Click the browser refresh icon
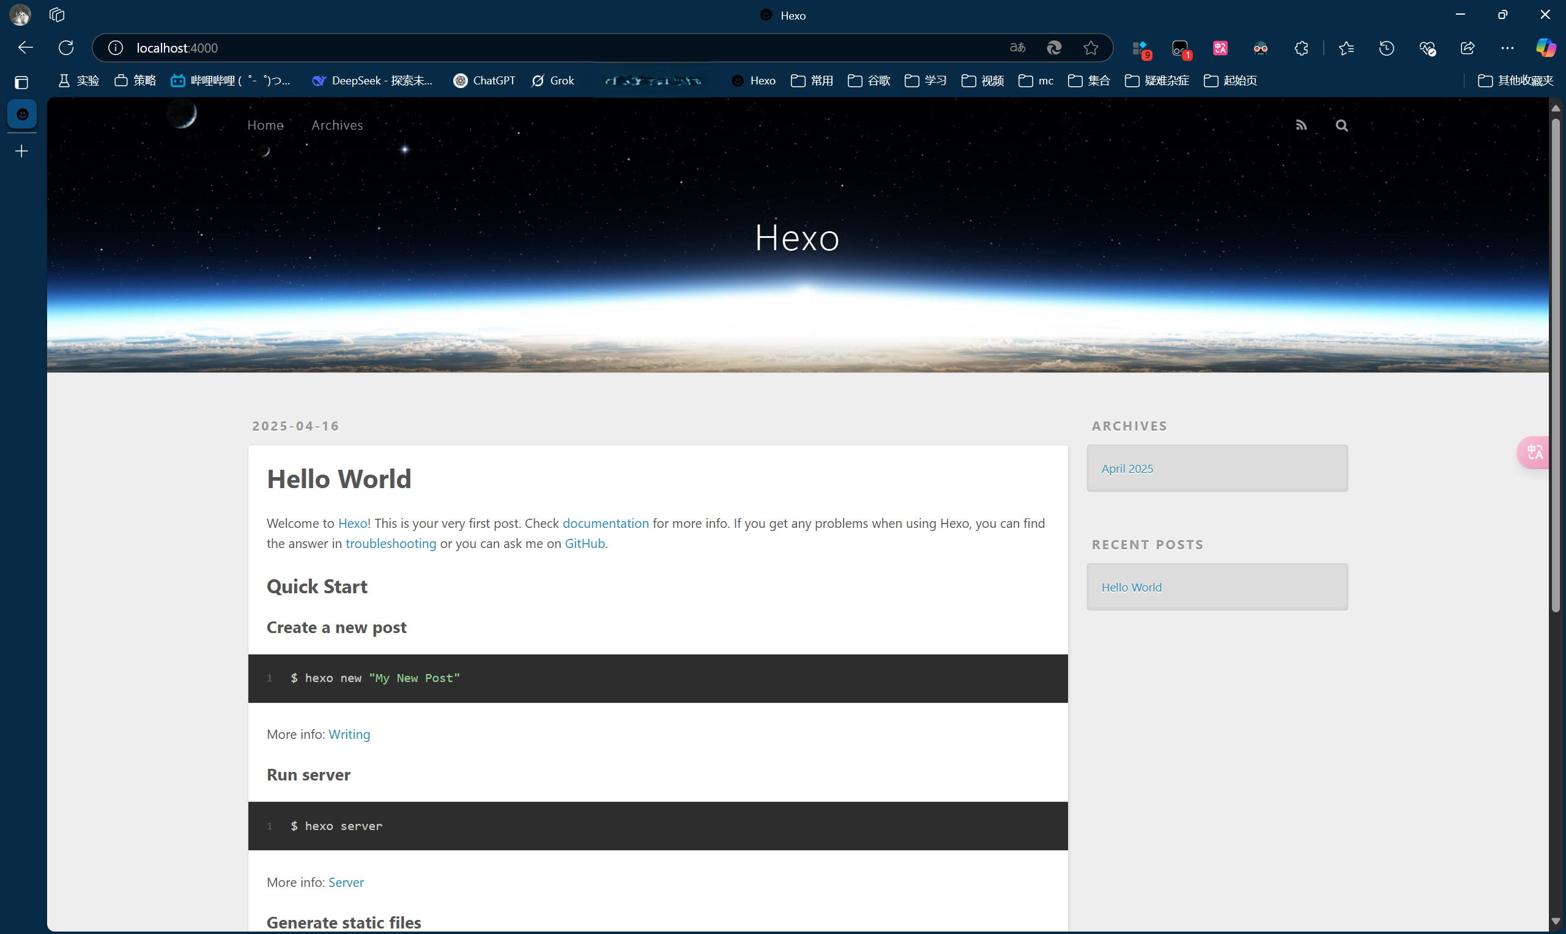This screenshot has width=1566, height=934. (66, 48)
